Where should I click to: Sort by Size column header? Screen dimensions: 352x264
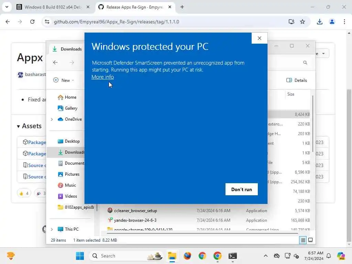(x=291, y=94)
